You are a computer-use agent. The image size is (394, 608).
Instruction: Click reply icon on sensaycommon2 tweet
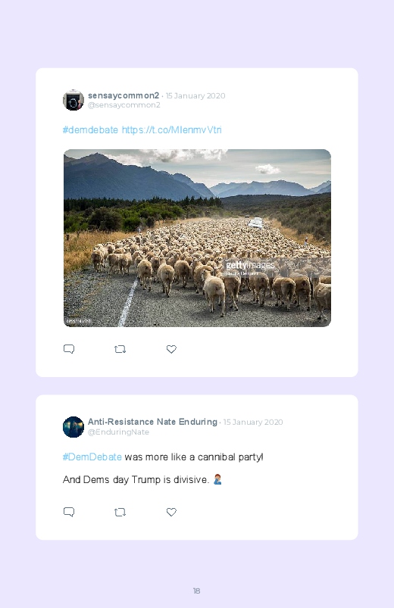point(69,349)
